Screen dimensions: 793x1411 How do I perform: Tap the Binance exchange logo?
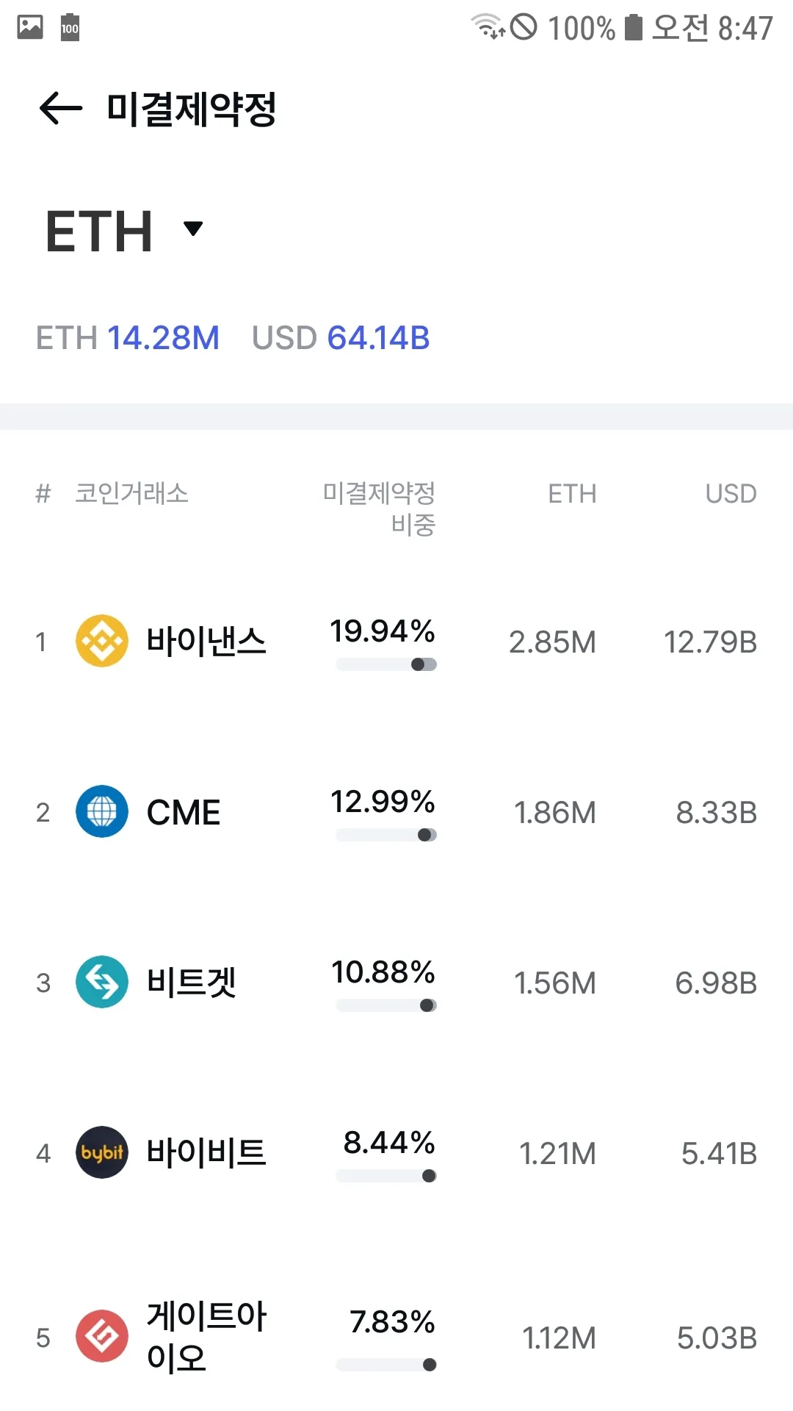coord(102,641)
